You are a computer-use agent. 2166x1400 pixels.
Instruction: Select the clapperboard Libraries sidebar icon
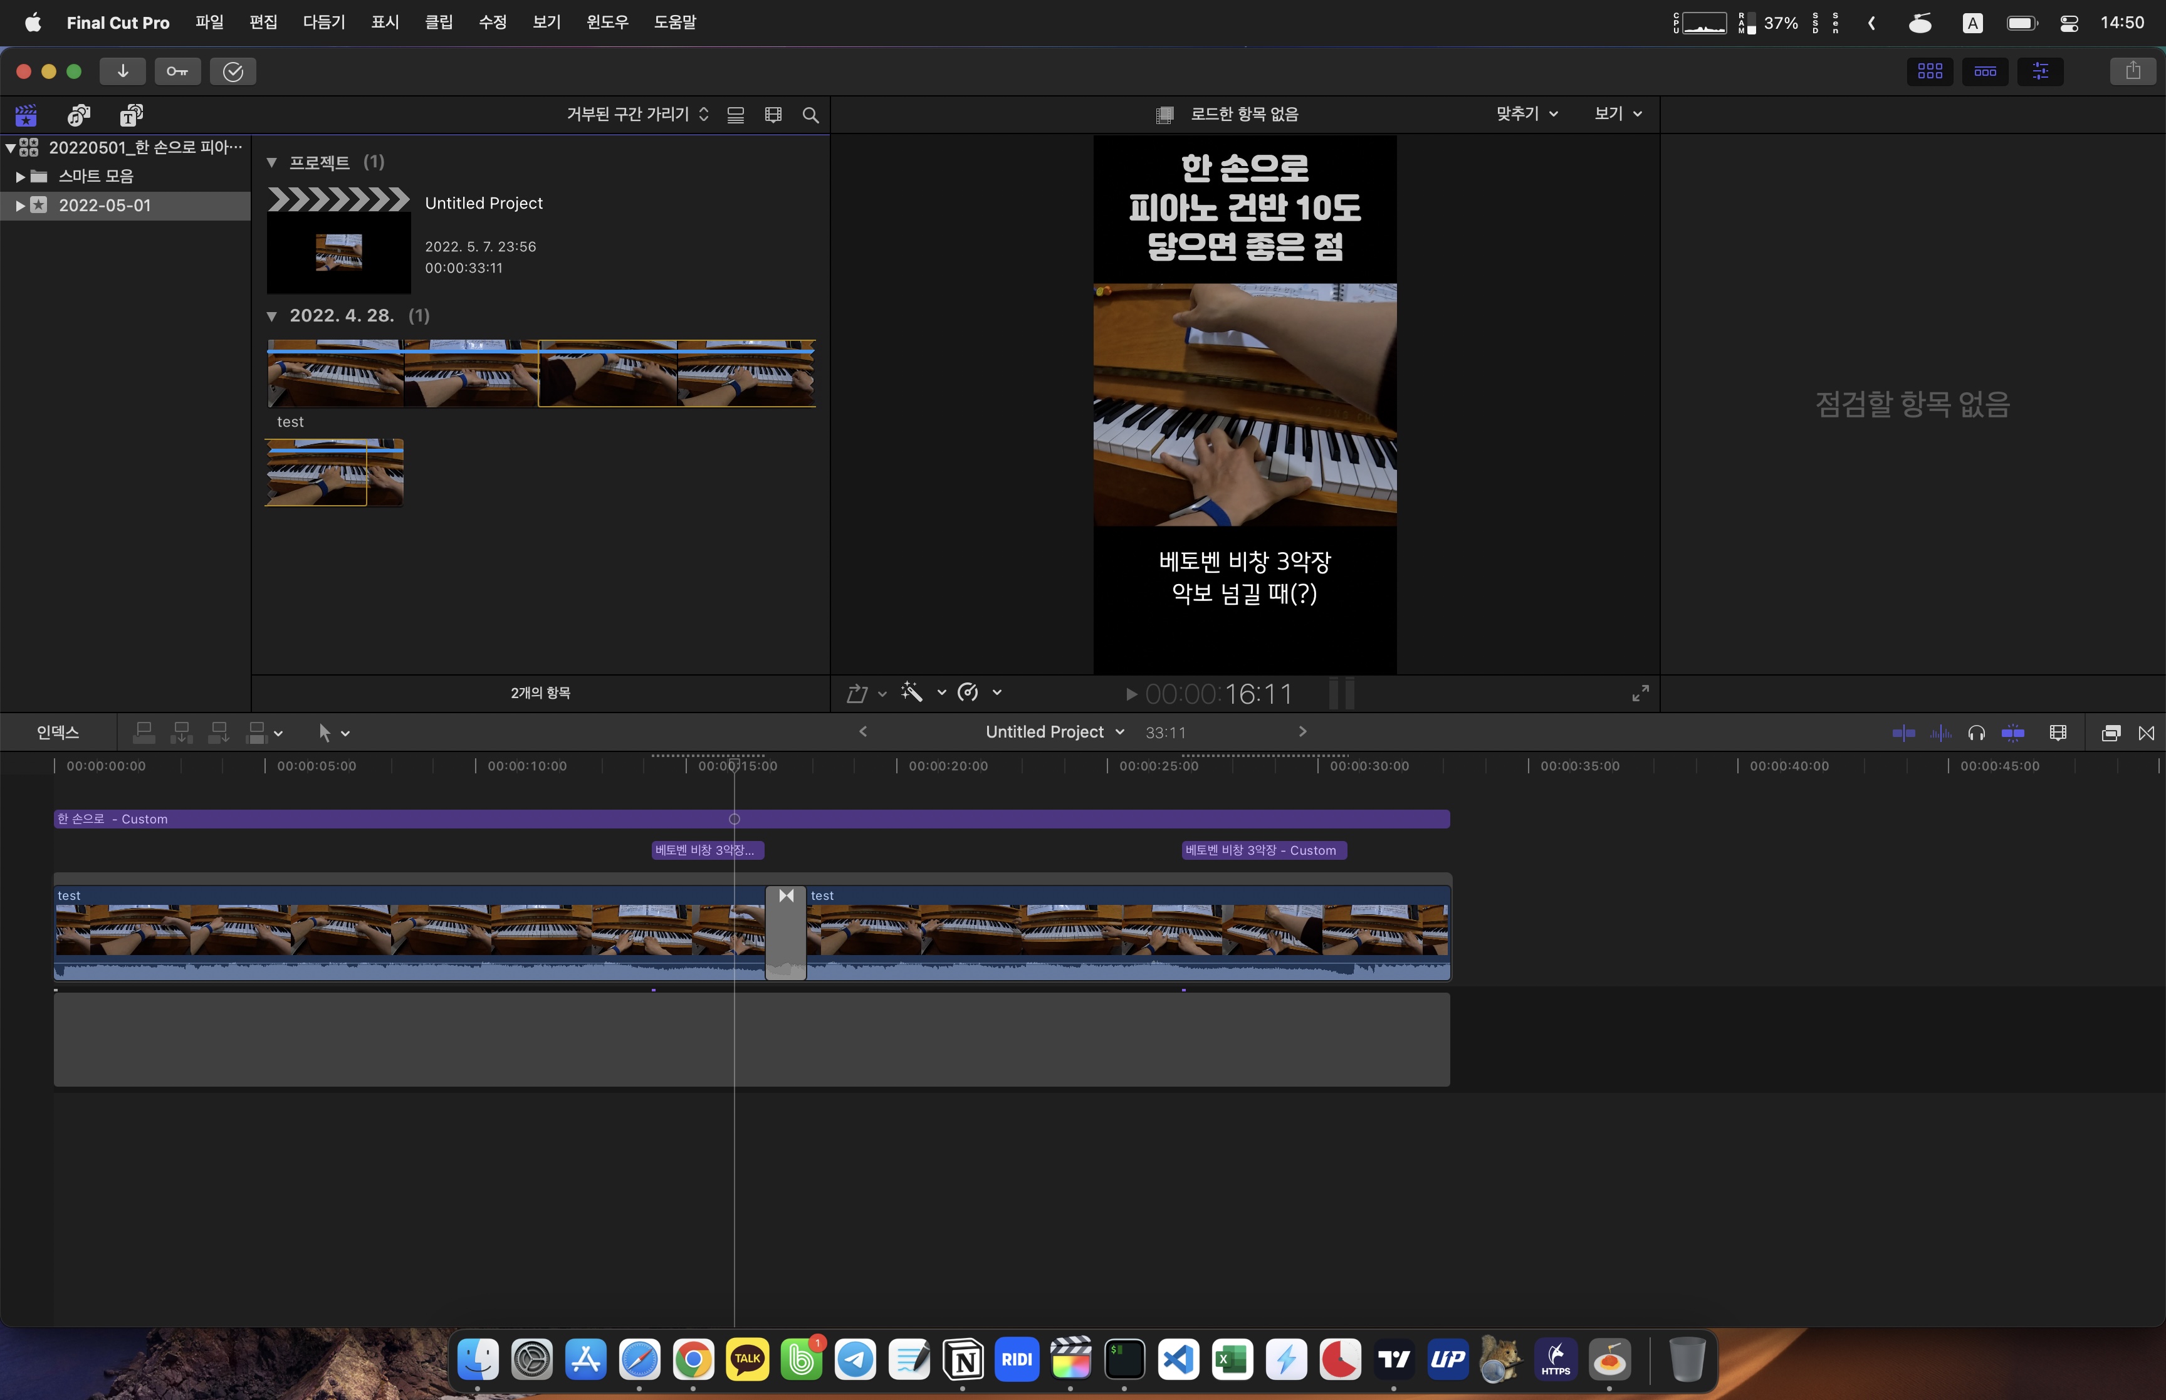coord(26,115)
